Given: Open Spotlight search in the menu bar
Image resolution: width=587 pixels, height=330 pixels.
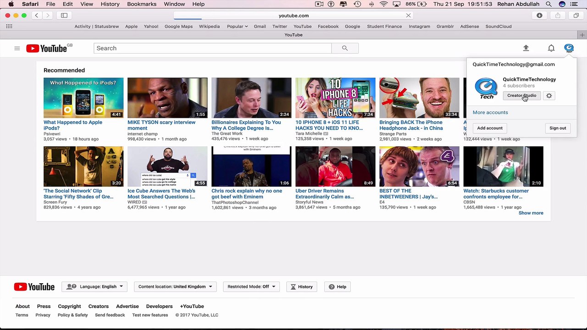Looking at the screenshot, I should click(548, 4).
